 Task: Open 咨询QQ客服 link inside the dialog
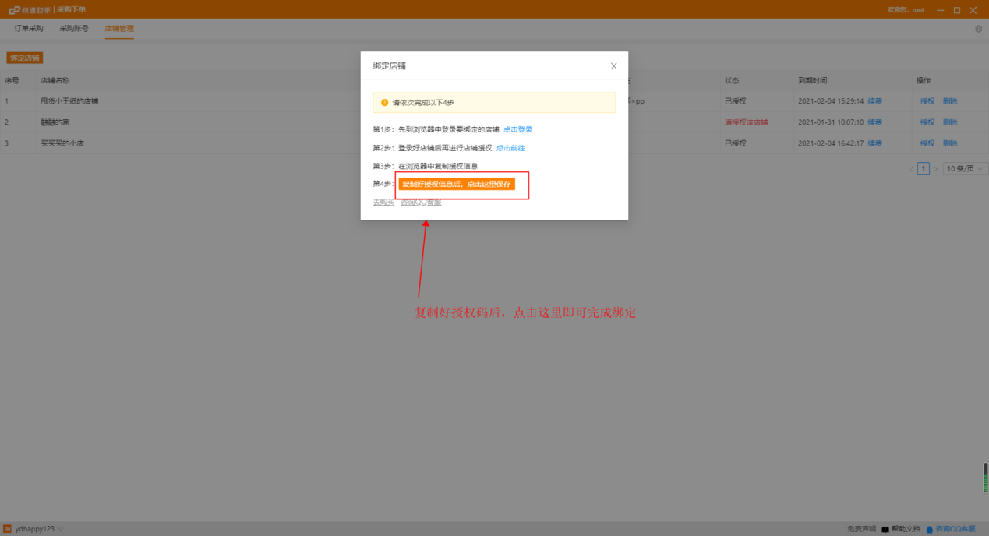[x=421, y=203]
